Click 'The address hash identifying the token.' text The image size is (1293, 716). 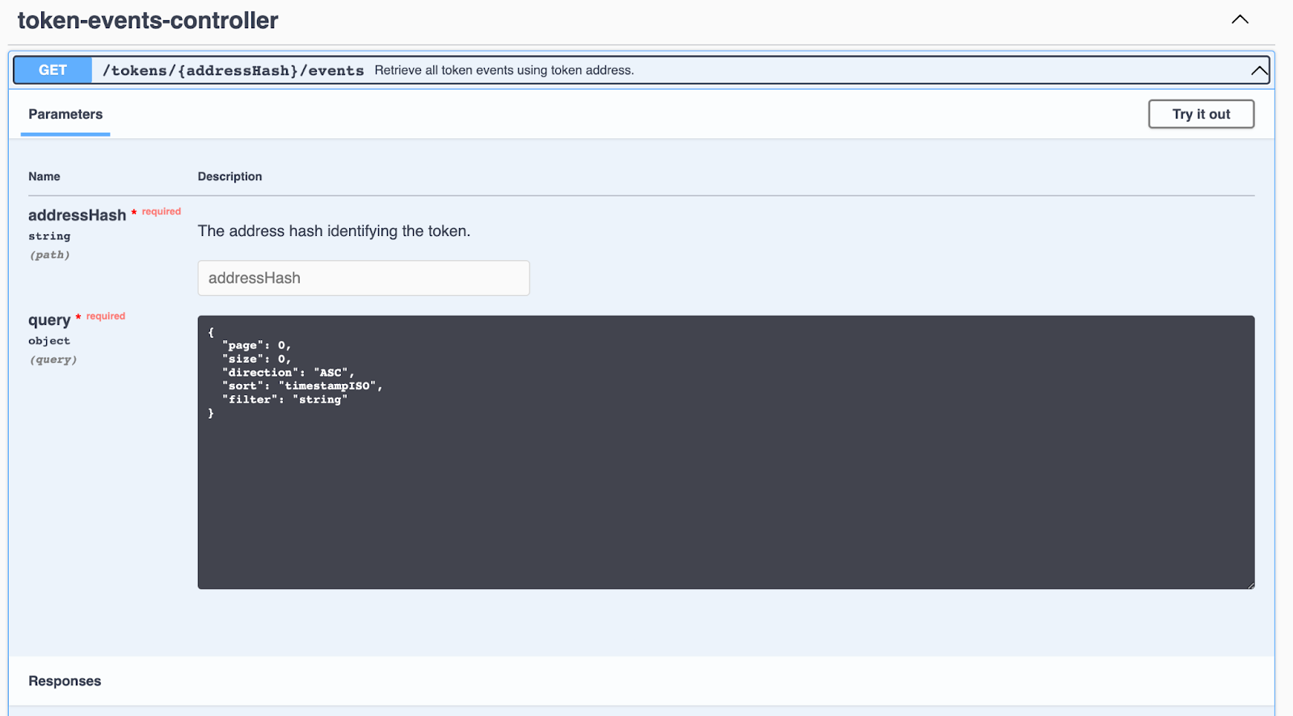pyautogui.click(x=334, y=231)
